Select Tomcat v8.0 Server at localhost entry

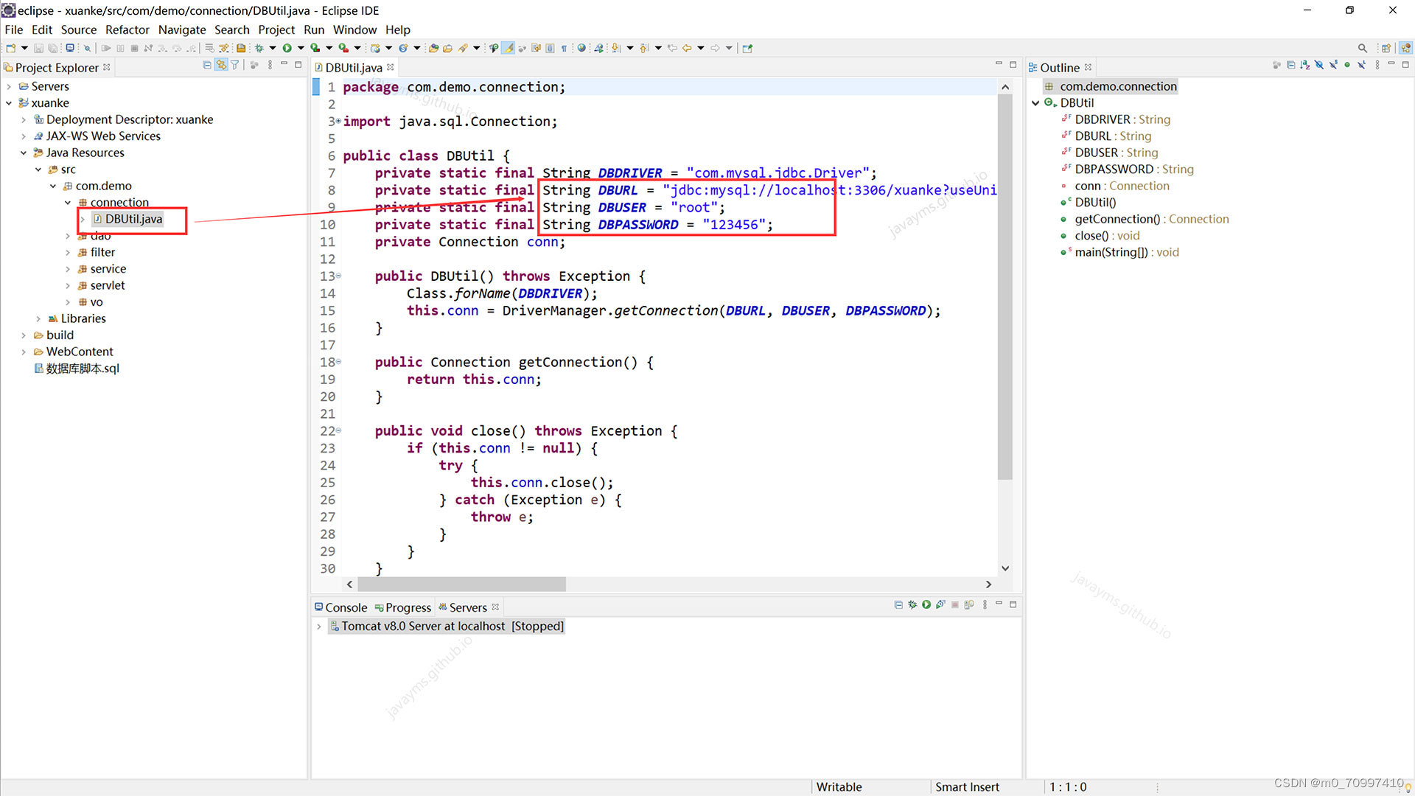[423, 626]
